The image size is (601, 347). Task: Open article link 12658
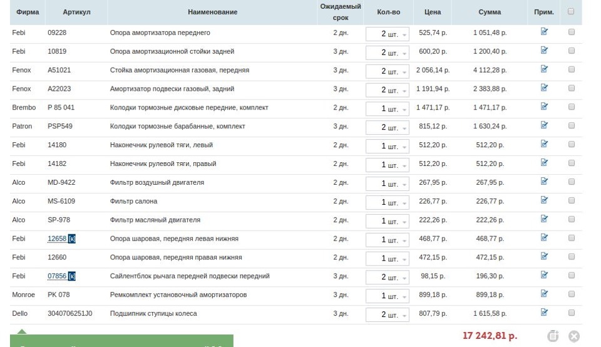tap(57, 239)
